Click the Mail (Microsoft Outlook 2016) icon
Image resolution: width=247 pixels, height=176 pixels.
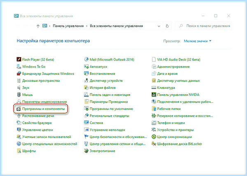tap(86, 60)
